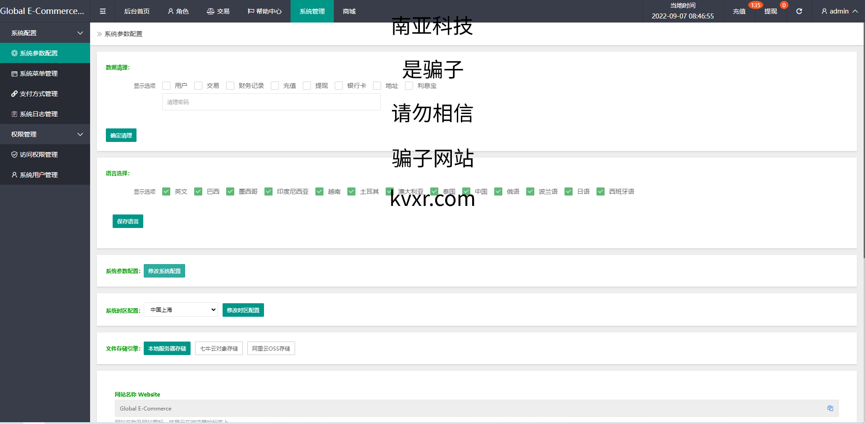Open 系统日志管理 in the sidebar
865x424 pixels.
45,114
